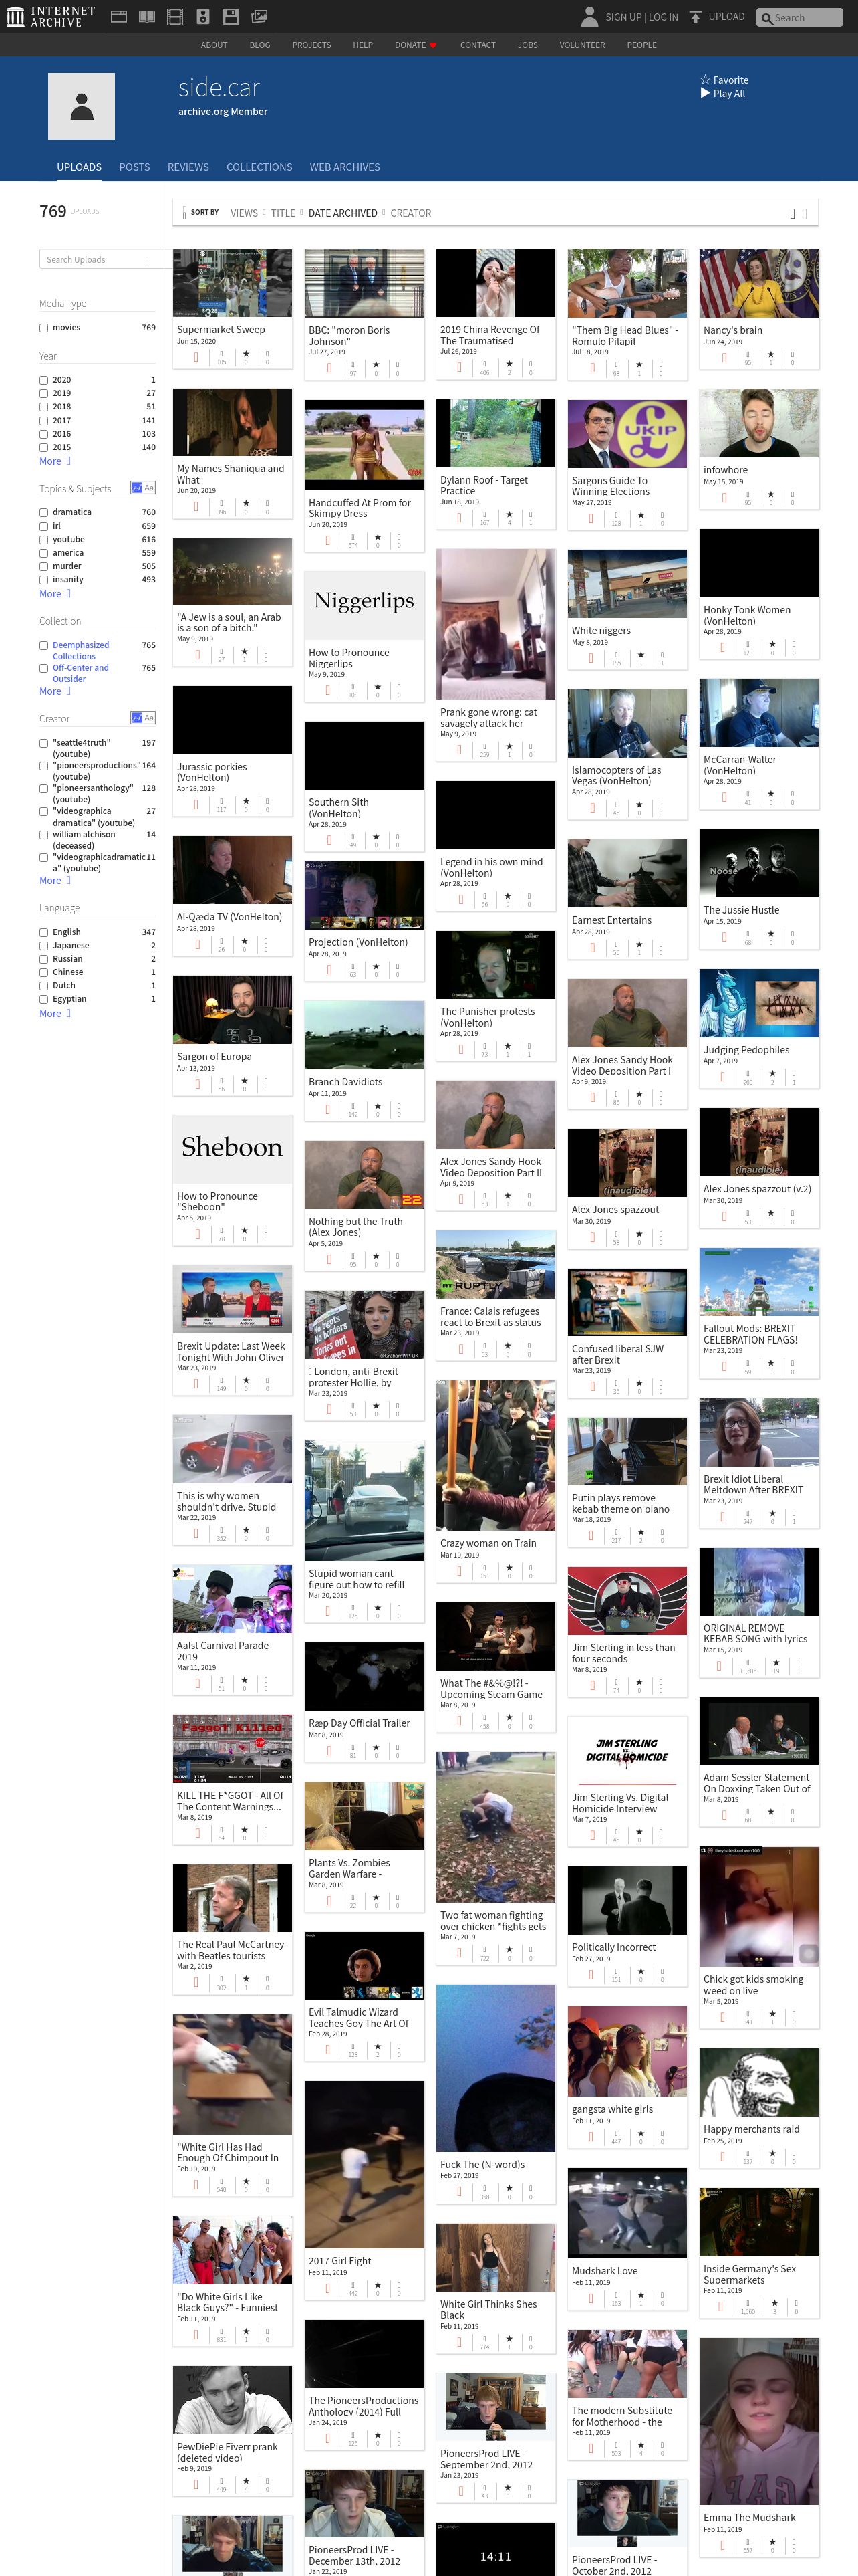This screenshot has height=2576, width=858.
Task: Click favorite star on Sargon of Europa card
Action: (245, 1081)
